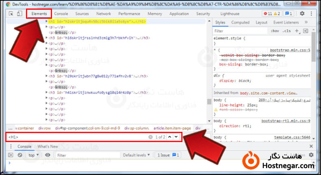This screenshot has width=321, height=175.
Task: Toggle the .cls class editor
Action: (287, 31)
